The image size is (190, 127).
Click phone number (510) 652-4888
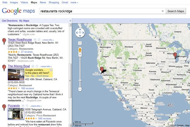(x=33, y=113)
